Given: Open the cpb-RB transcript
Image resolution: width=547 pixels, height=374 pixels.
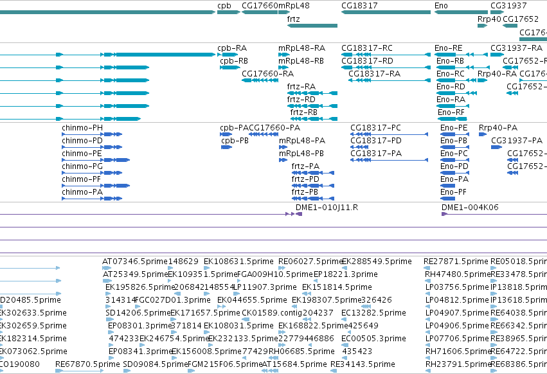Looking at the screenshot, I should [234, 60].
